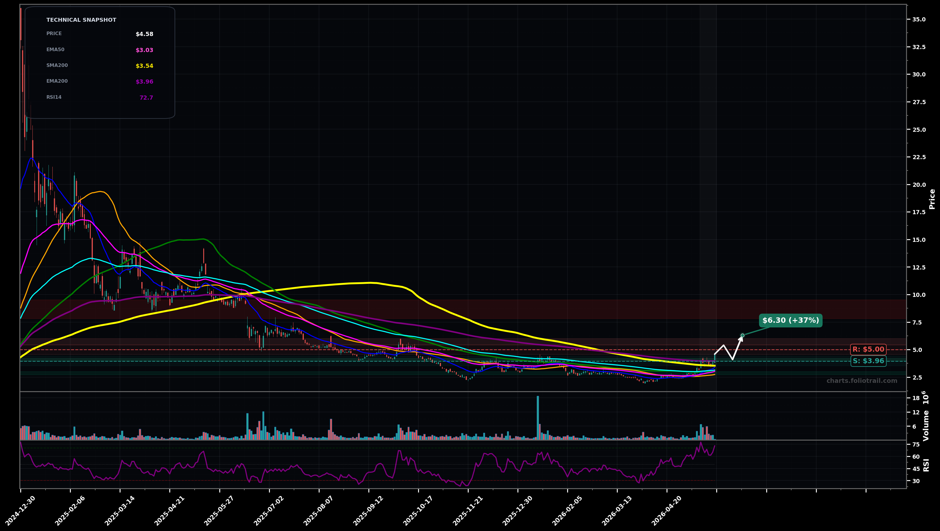
Task: Click the $6.30 (+37%) target label
Action: tap(791, 321)
